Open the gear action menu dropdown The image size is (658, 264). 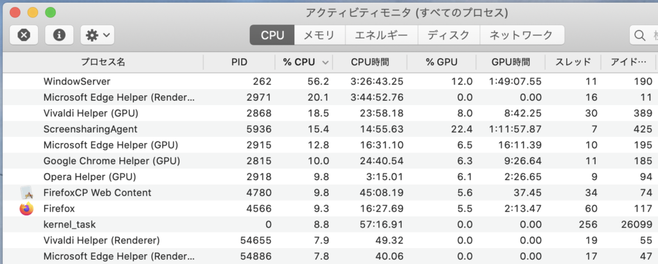click(x=97, y=35)
